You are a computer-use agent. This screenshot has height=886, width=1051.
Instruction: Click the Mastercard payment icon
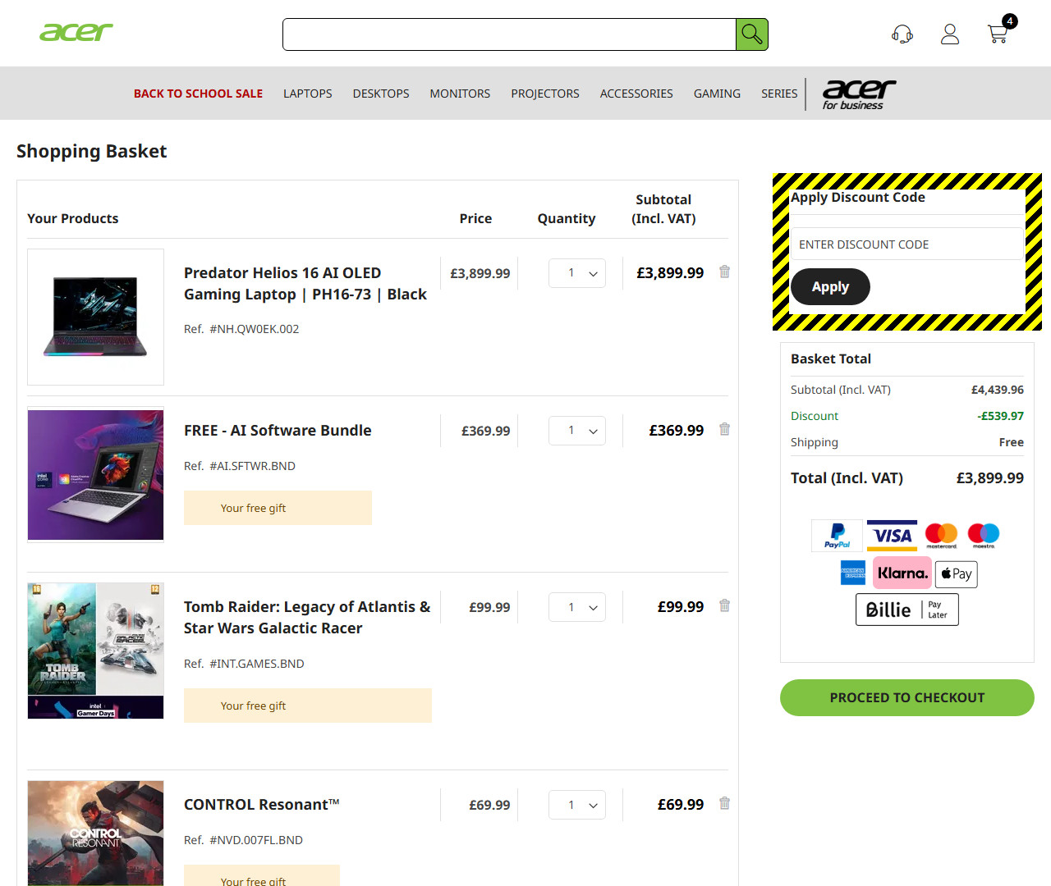[941, 536]
